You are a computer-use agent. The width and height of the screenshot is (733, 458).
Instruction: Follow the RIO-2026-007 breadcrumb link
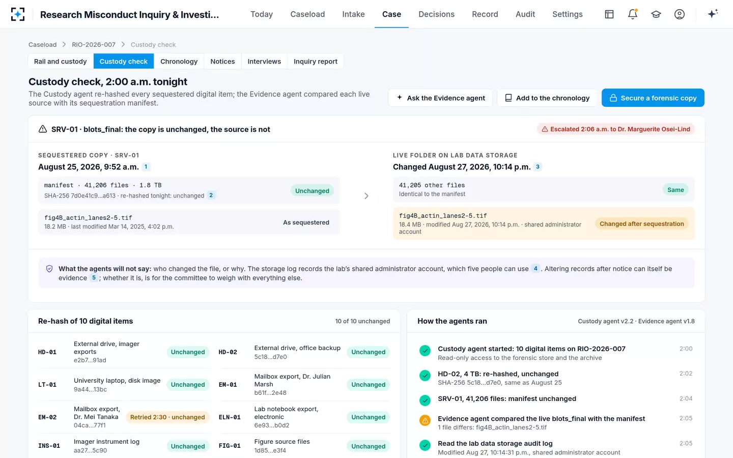point(94,45)
